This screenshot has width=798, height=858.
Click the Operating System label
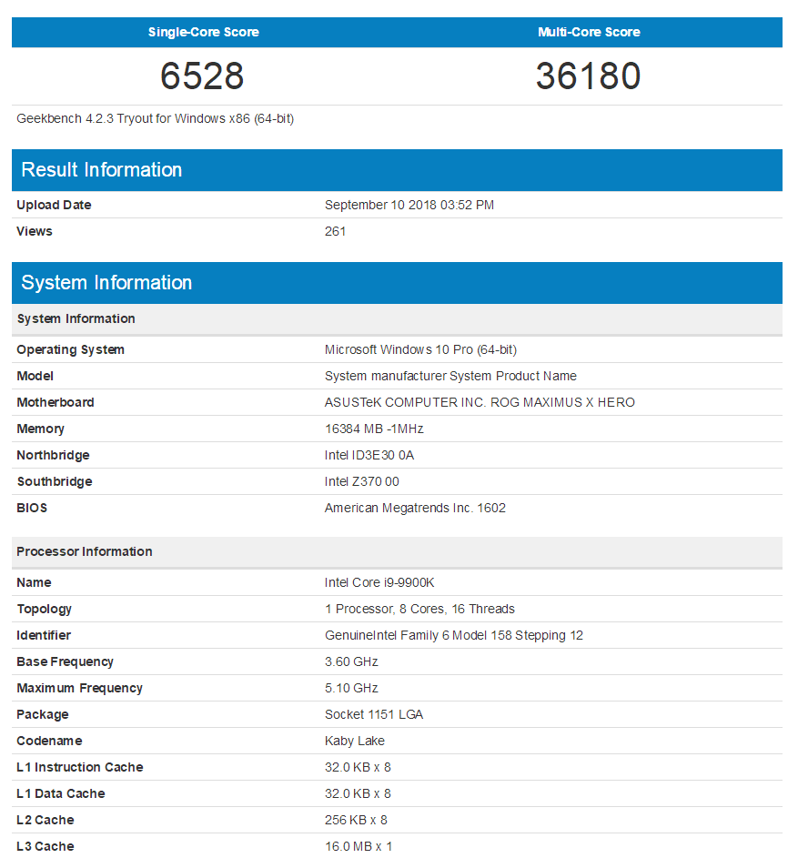tap(70, 349)
